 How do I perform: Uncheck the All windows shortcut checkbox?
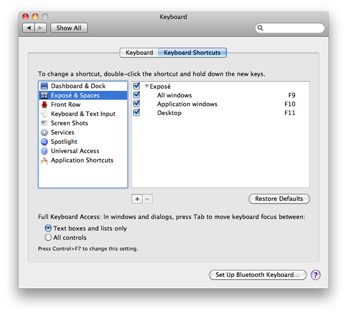(136, 95)
